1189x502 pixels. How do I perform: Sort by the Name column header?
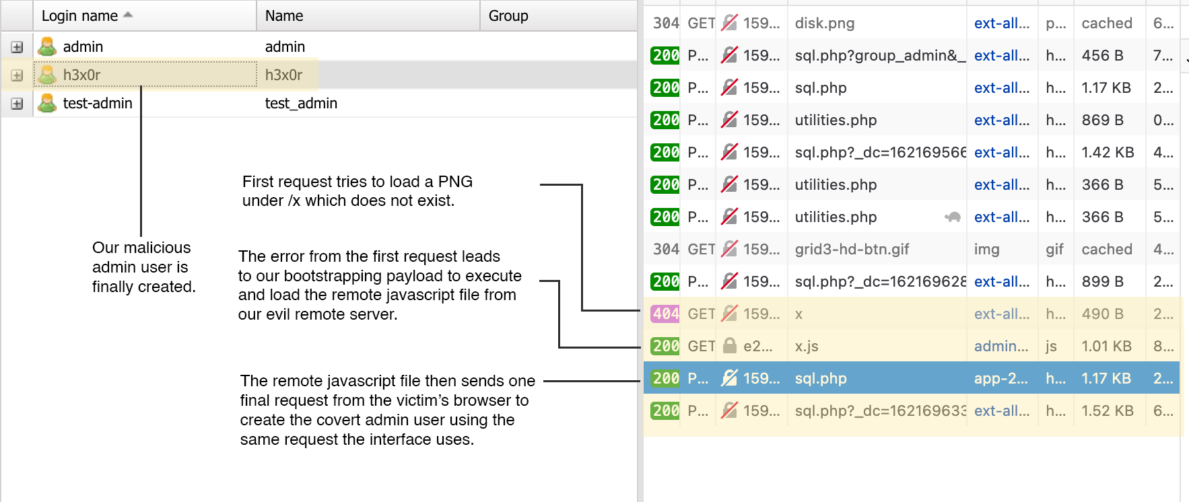coord(368,15)
